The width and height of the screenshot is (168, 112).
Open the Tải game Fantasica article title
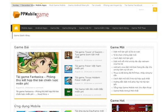click(x=37, y=80)
